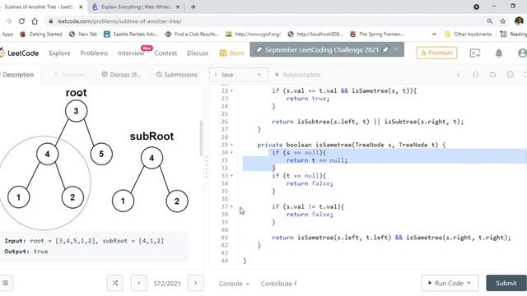Switch to the Submissions tab
527x296 pixels.
coord(177,75)
